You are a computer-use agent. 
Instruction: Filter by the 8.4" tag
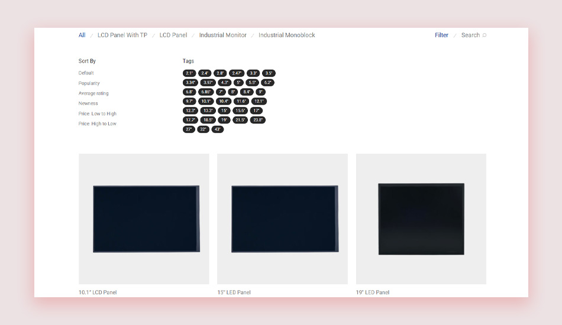pyautogui.click(x=247, y=92)
